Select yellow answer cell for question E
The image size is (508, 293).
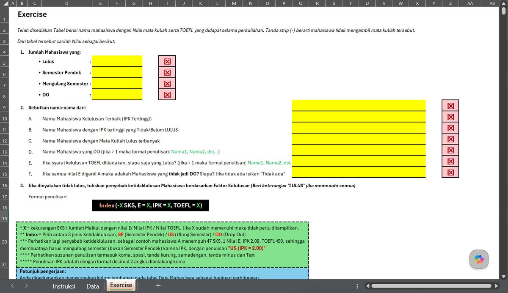click(359, 161)
